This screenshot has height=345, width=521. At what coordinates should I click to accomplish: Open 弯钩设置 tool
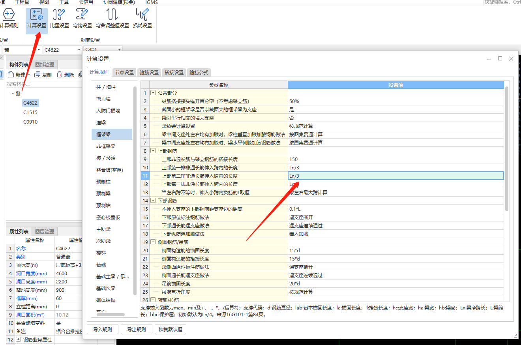(x=82, y=19)
